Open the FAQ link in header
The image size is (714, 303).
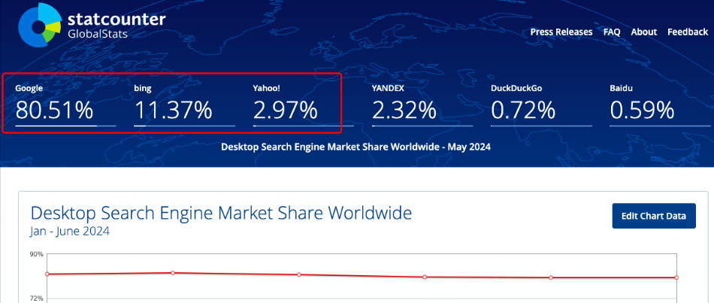pos(612,32)
